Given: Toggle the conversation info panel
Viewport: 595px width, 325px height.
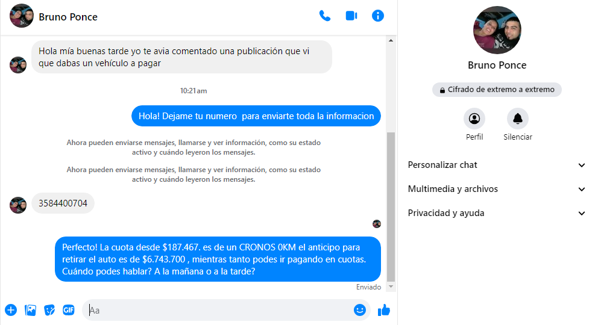Looking at the screenshot, I should [378, 16].
